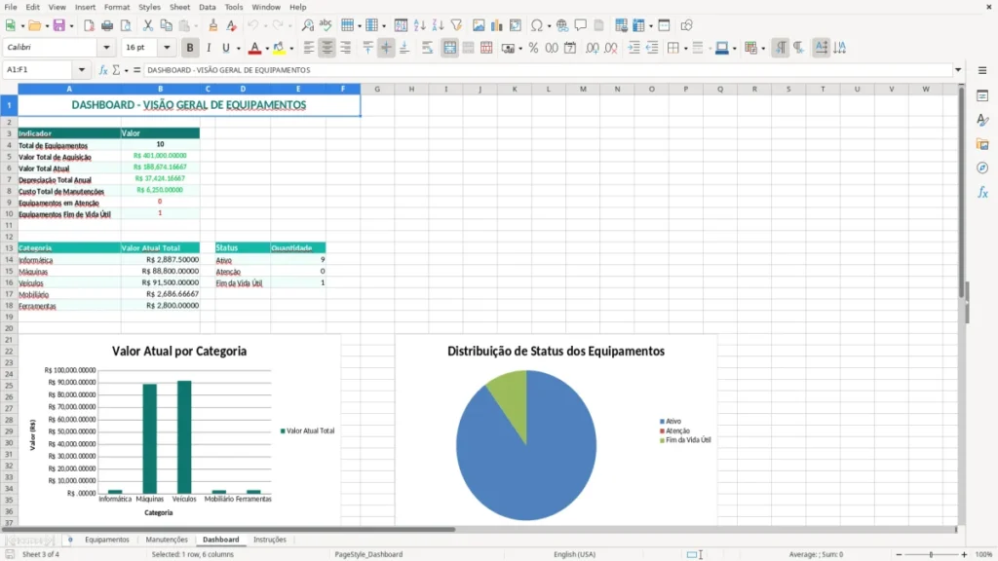Click the Insert Chart icon
Viewport: 998px width, 561px height.
coord(496,25)
